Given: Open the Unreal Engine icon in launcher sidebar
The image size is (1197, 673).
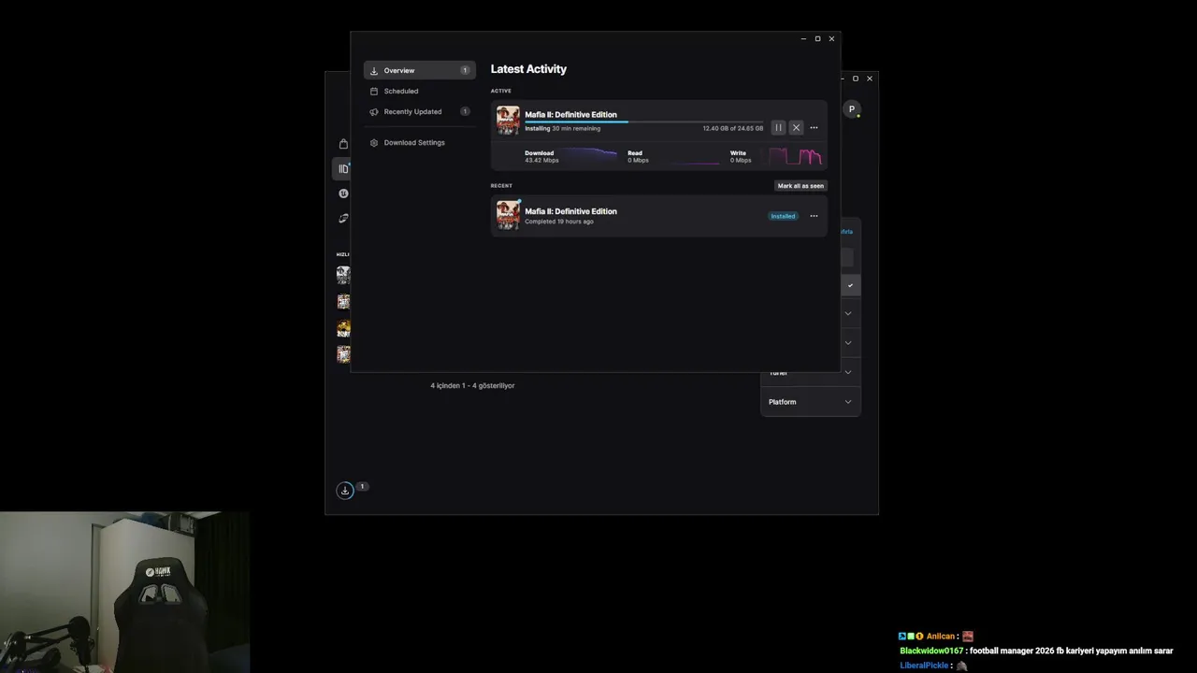Looking at the screenshot, I should coord(343,193).
